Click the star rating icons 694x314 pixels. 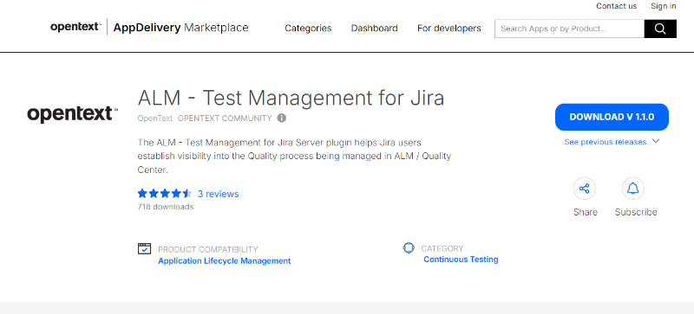(x=164, y=194)
